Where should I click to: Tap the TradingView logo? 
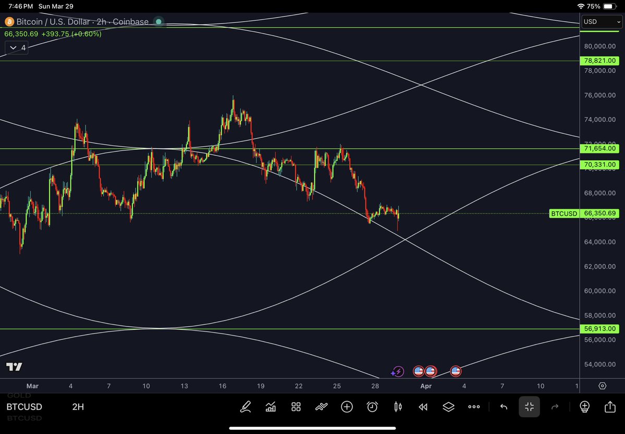click(14, 367)
